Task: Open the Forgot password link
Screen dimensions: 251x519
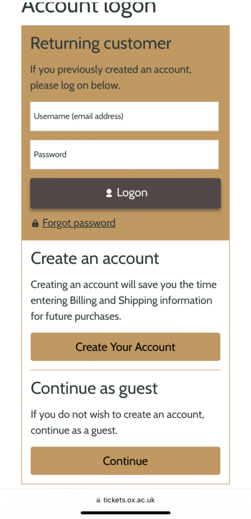Action: point(79,223)
